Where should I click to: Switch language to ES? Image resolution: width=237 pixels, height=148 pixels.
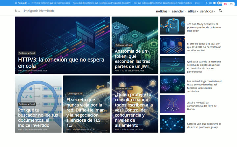(x=225, y=4)
